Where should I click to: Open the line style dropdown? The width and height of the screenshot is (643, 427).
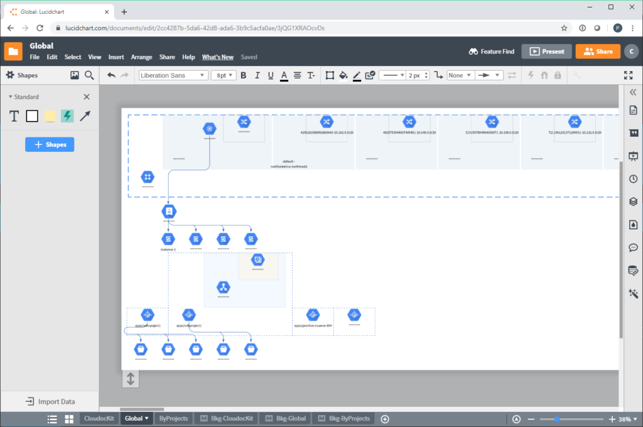click(392, 75)
